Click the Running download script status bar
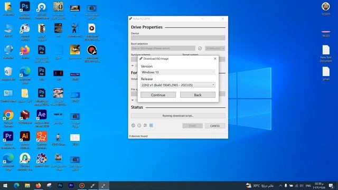 coord(178,116)
